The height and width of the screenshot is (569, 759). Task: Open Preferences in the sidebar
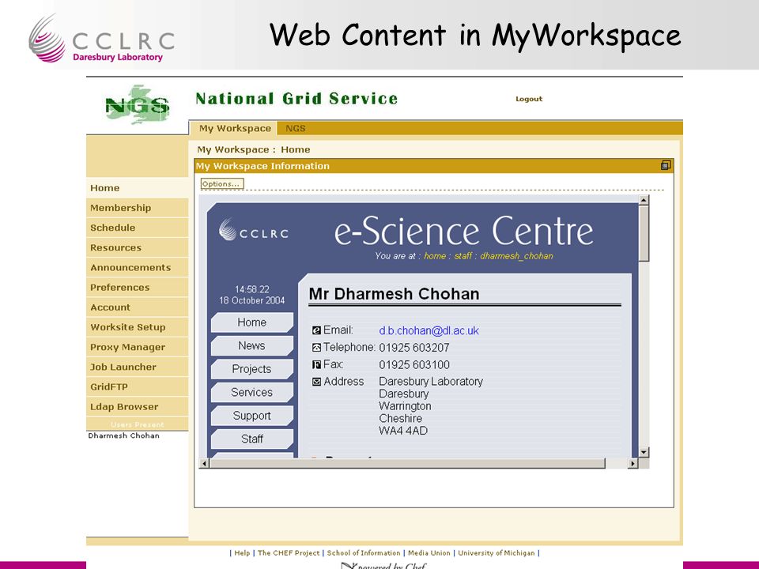(x=137, y=287)
